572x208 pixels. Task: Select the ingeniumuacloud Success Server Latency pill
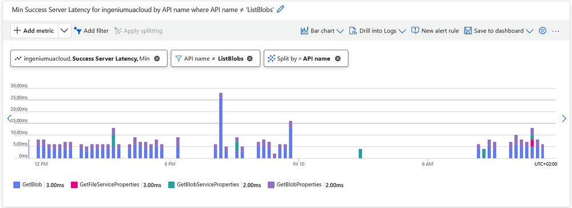[89, 58]
